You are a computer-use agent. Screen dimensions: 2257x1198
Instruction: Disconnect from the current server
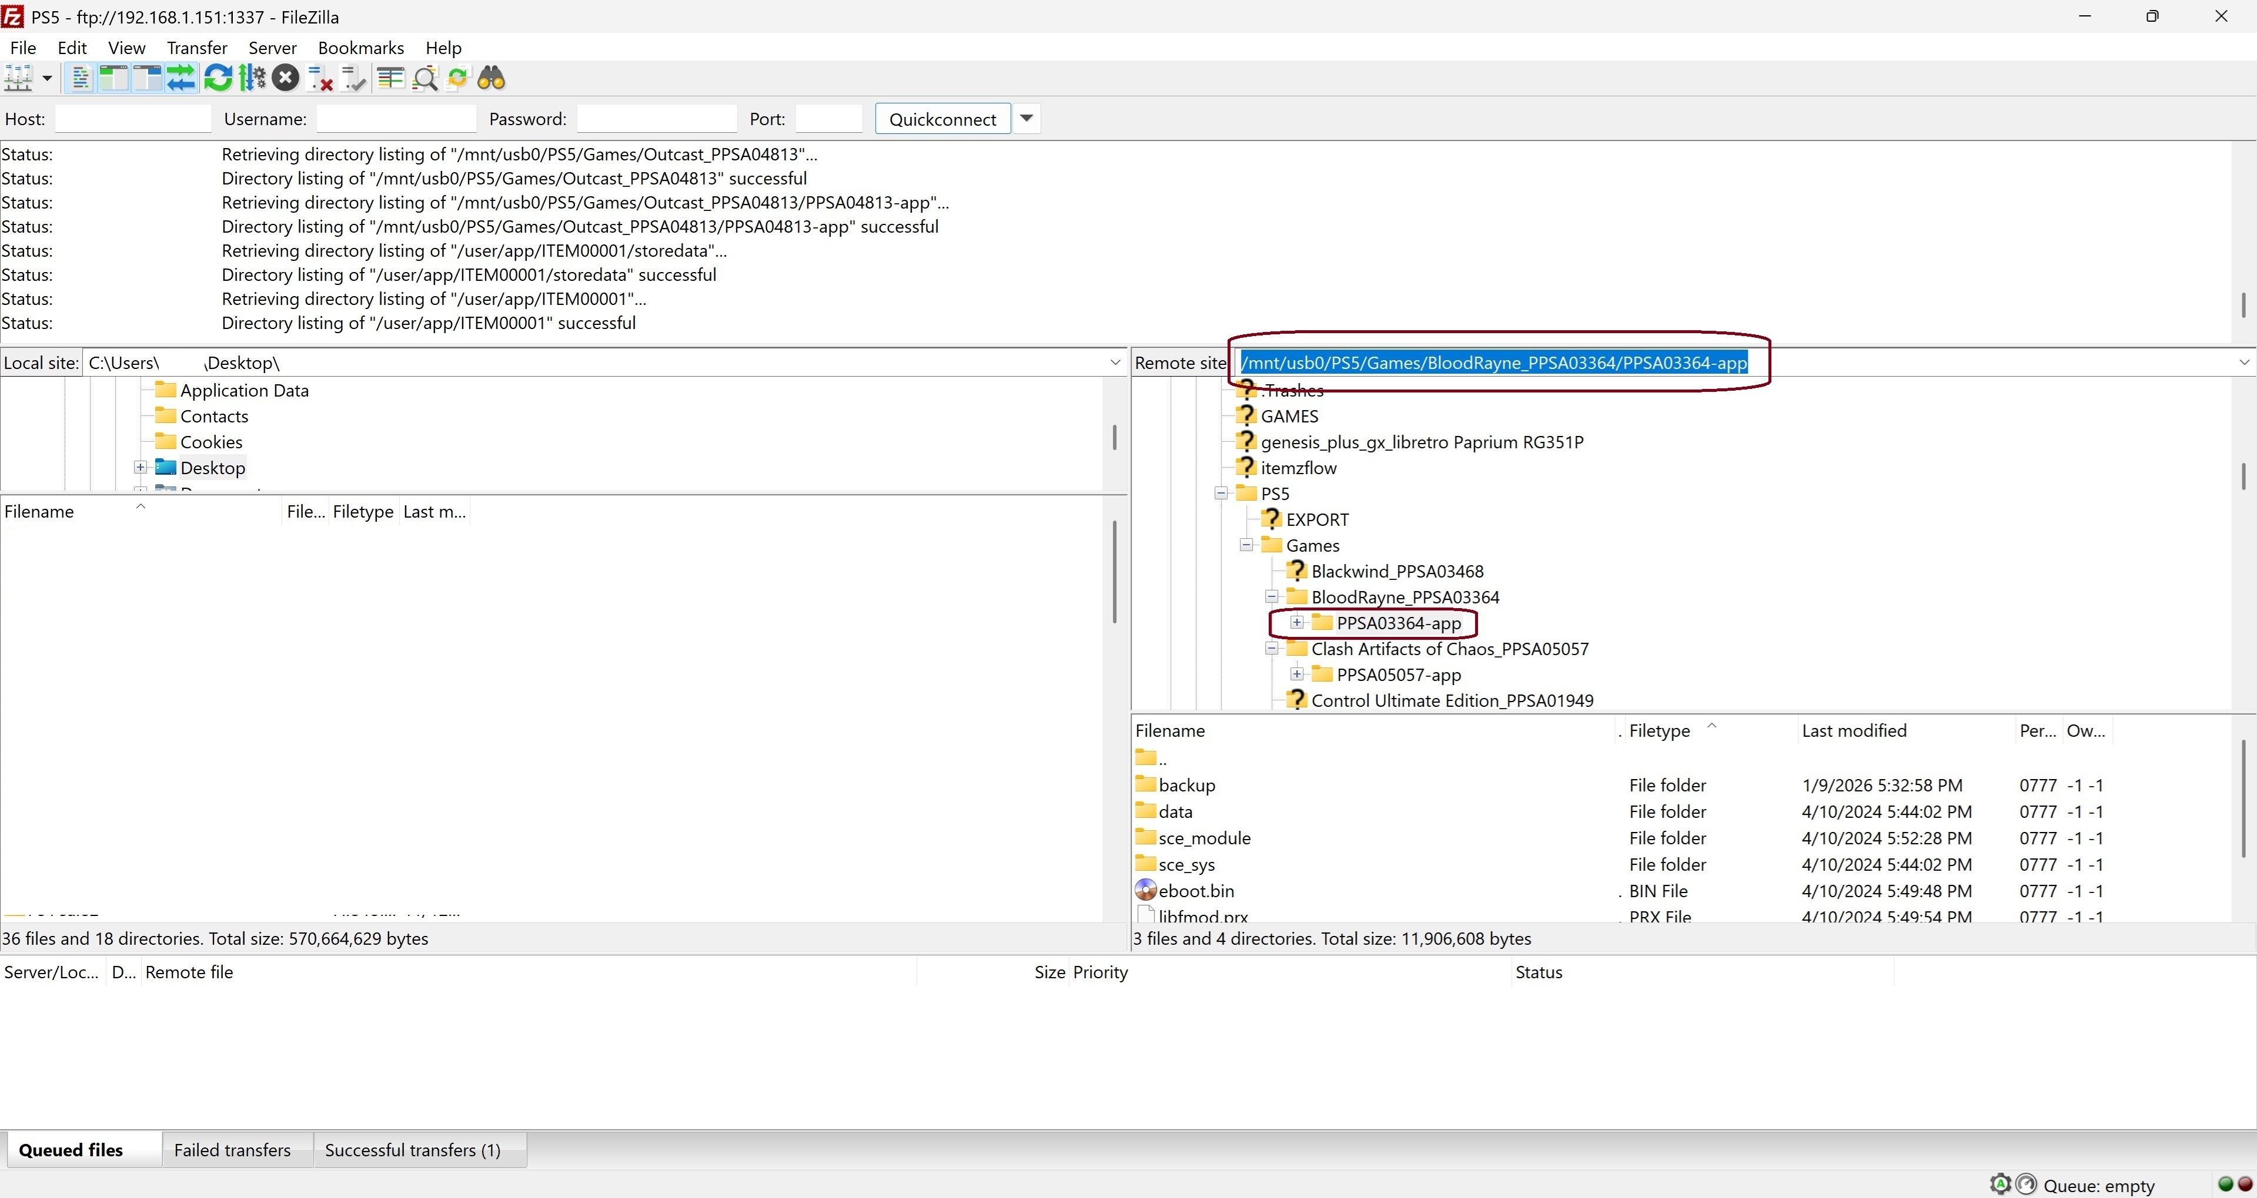tap(320, 79)
